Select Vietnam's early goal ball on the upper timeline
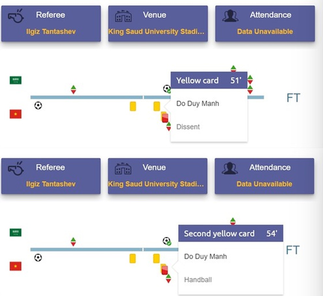Screen dimensions: 323x296 [38, 105]
